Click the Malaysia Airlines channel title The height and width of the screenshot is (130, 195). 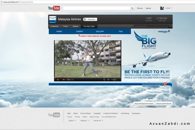coord(70,19)
